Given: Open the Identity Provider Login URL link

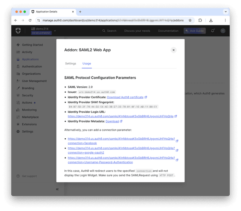Looking at the screenshot, I should [120, 116].
